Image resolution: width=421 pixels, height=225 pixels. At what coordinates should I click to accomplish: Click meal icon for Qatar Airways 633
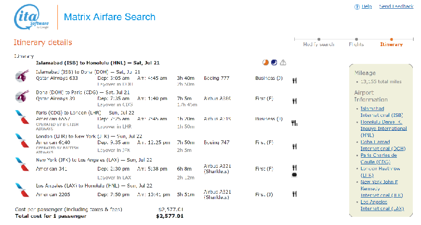pyautogui.click(x=294, y=80)
